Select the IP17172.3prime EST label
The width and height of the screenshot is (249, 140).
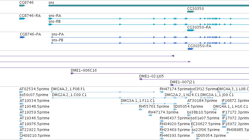click(x=235, y=112)
